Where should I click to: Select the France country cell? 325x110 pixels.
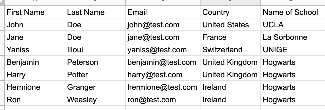[x=230, y=37]
